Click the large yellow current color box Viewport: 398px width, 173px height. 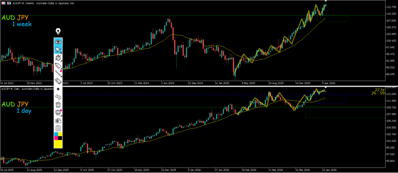(x=58, y=144)
